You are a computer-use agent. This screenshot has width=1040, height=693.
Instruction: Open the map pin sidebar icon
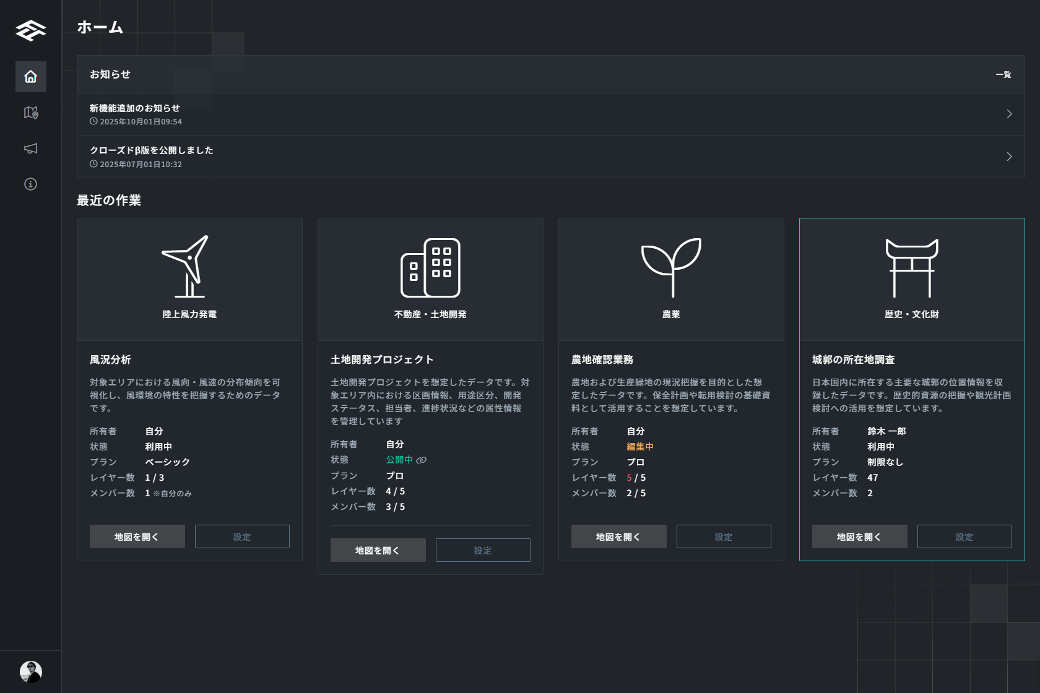point(30,113)
